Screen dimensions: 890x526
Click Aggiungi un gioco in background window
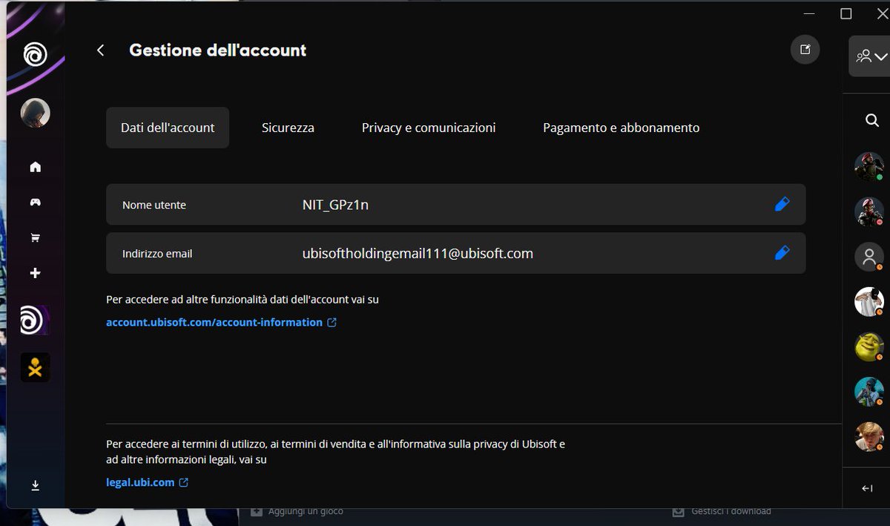(x=297, y=511)
